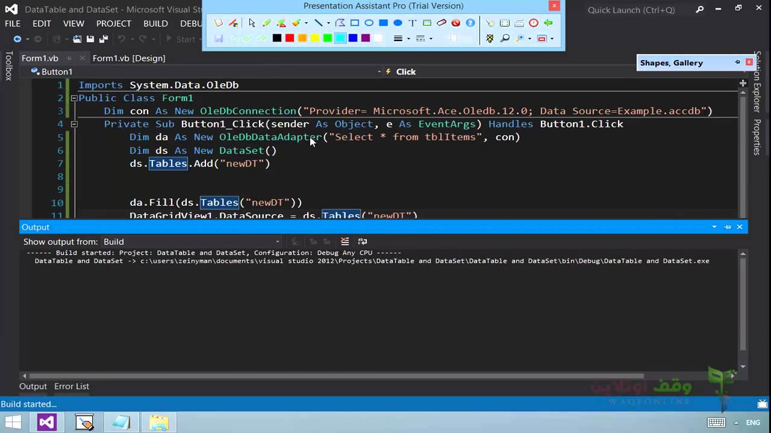
Task: Open the PROJECT menu
Action: [113, 23]
